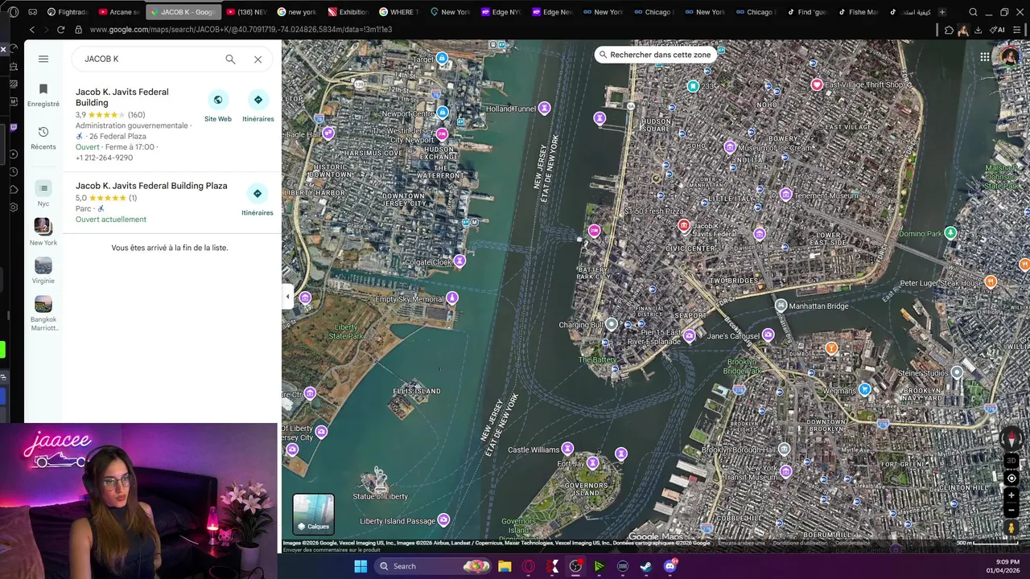Click the search magnifier icon beside JACOB K
Image resolution: width=1030 pixels, height=579 pixels.
[x=230, y=59]
